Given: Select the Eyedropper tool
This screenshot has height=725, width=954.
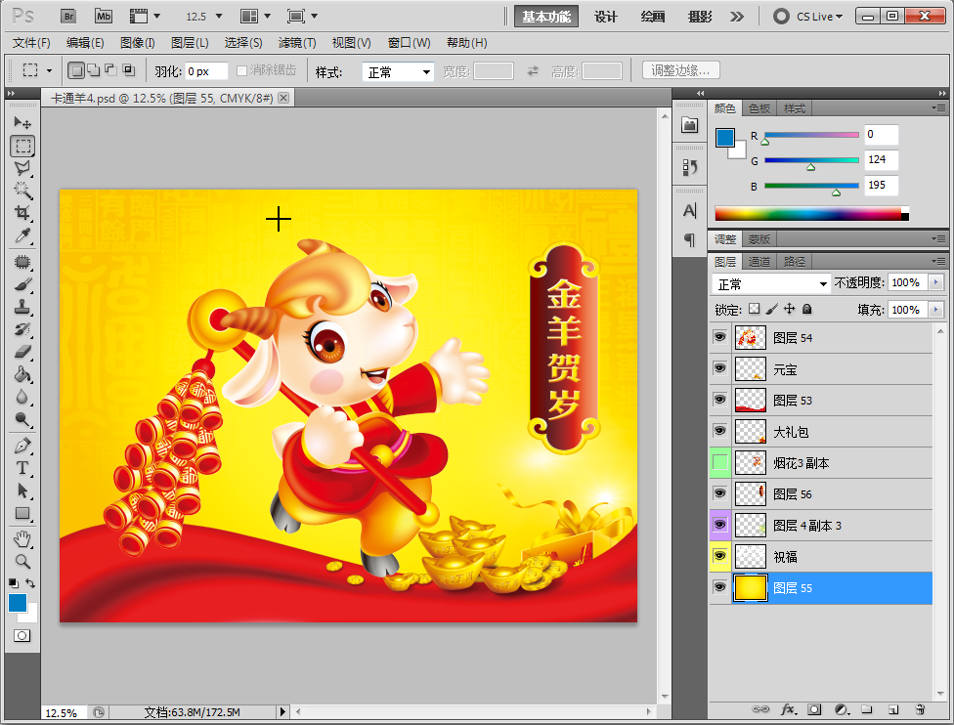Looking at the screenshot, I should pyautogui.click(x=22, y=235).
